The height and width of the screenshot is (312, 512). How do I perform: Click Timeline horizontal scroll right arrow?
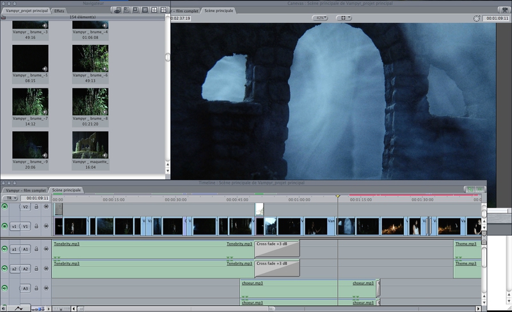point(478,308)
